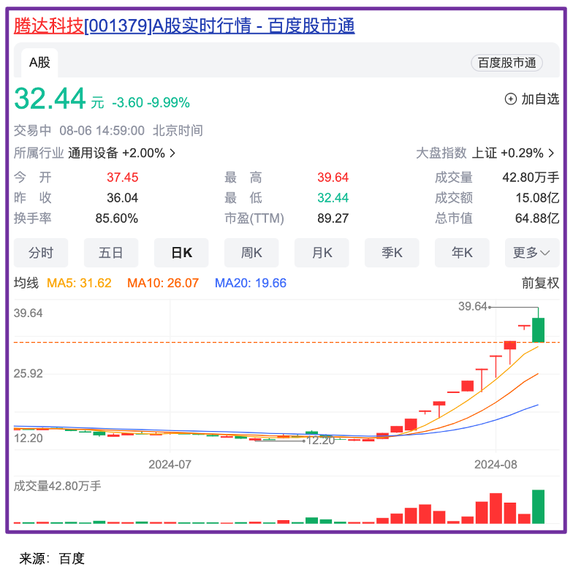Expand the 通用设备 industry chevron

(172, 153)
